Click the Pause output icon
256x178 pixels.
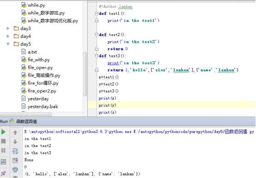pyautogui.click(x=3, y=150)
